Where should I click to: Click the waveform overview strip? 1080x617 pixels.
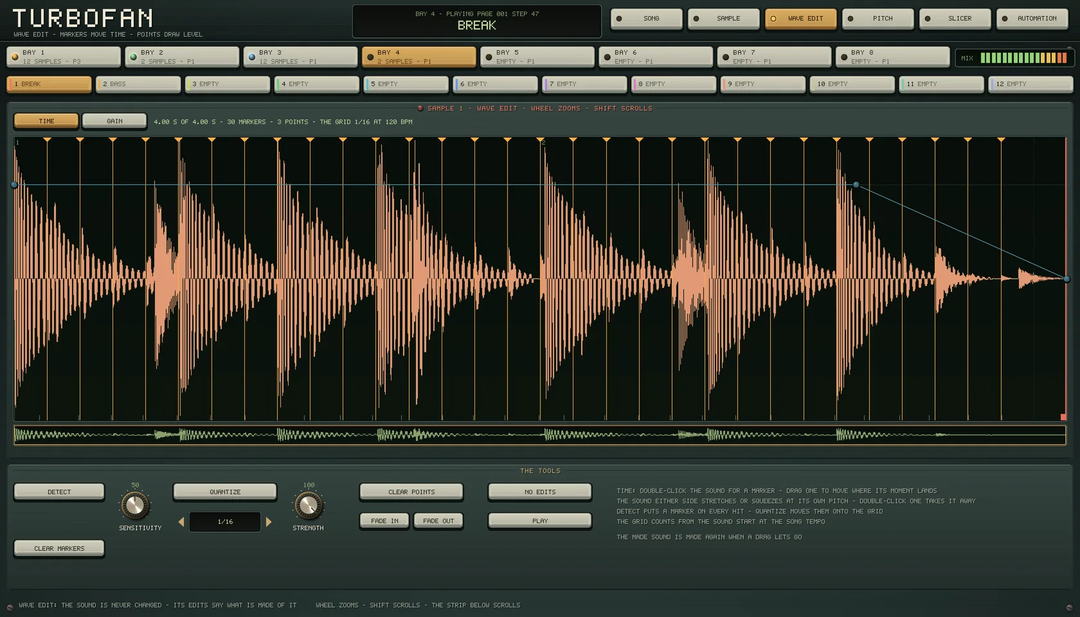(540, 435)
